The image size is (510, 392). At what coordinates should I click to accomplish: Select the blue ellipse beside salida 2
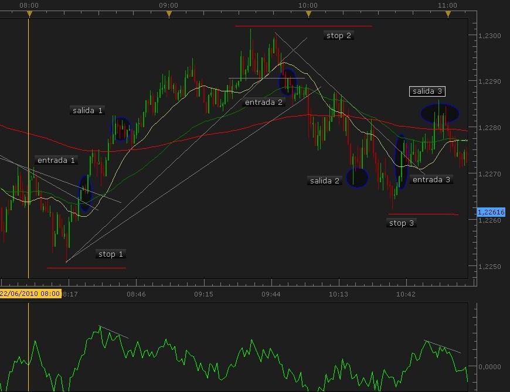coord(357,178)
